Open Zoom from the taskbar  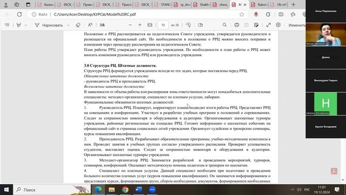tap(152, 190)
